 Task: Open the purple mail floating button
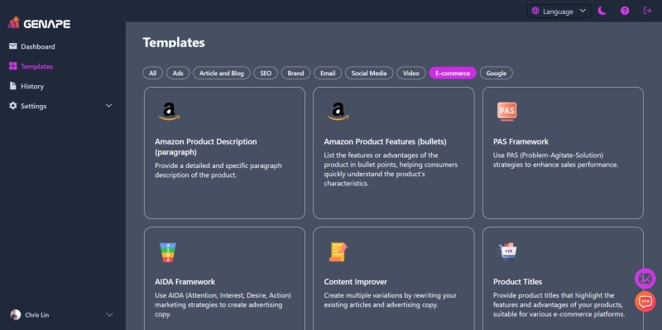coord(645,279)
